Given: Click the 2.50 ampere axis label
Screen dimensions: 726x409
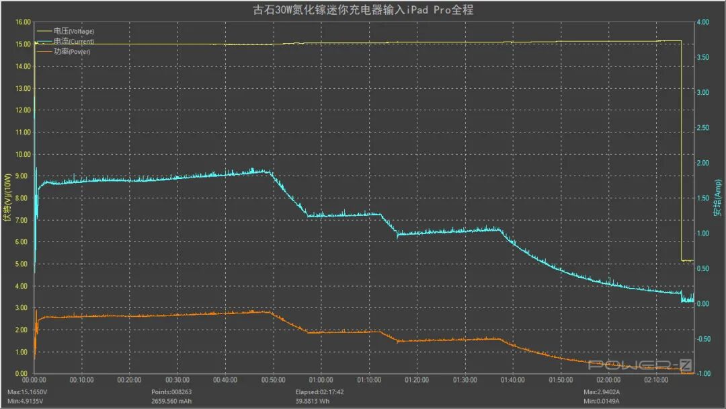Looking at the screenshot, I should (703, 128).
